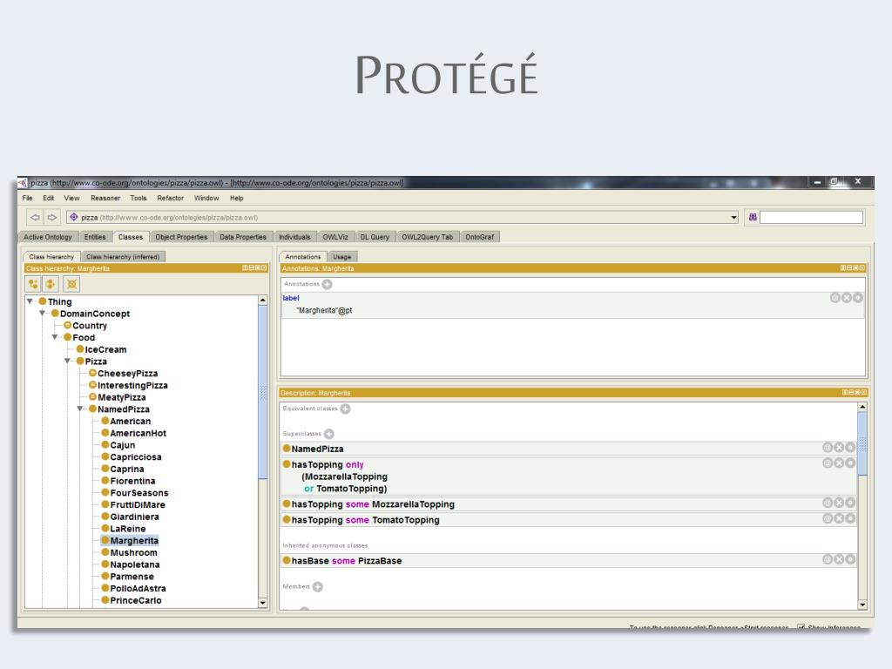Select the IceCream class in the tree
Image resolution: width=892 pixels, height=669 pixels.
105,349
